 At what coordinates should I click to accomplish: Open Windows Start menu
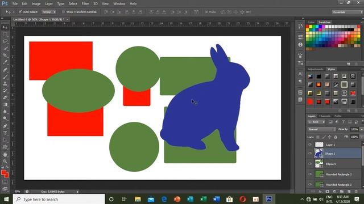click(6, 199)
